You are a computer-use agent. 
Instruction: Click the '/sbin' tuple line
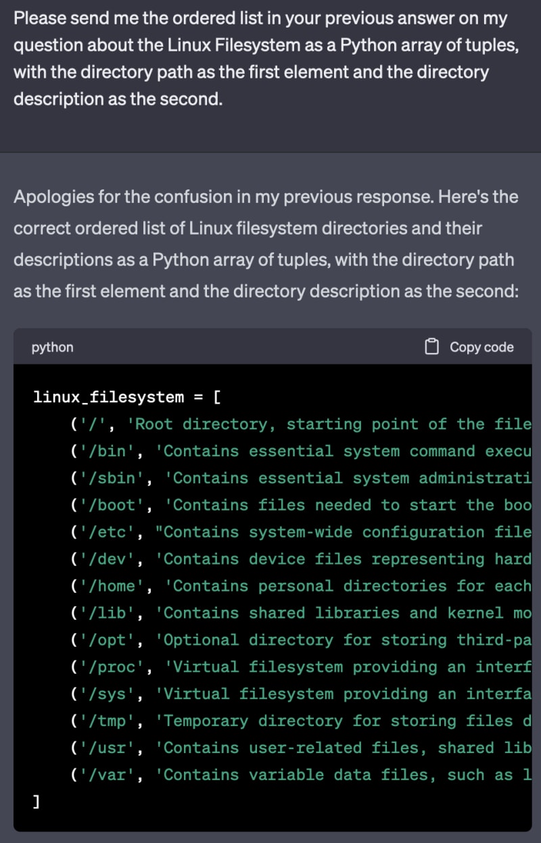pyautogui.click(x=301, y=478)
